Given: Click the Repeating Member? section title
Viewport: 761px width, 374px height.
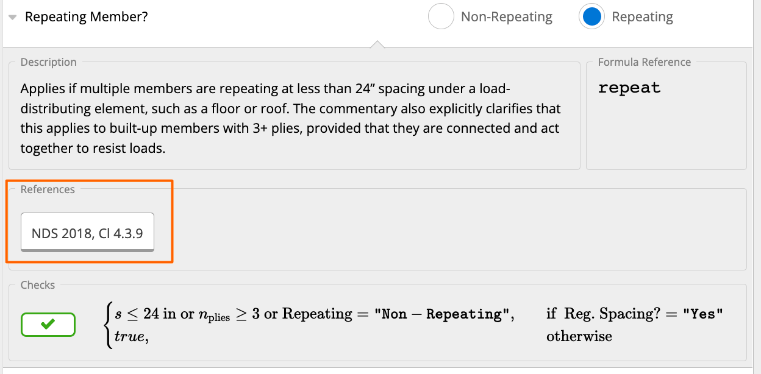Looking at the screenshot, I should click(86, 17).
